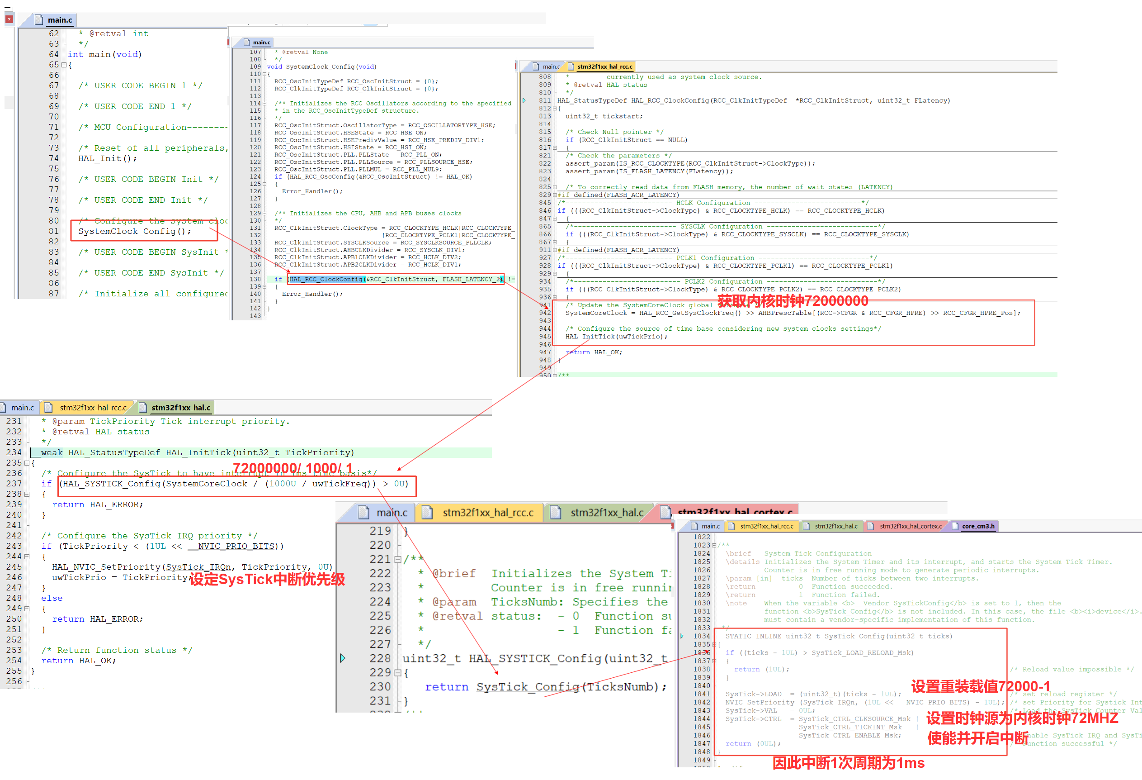Expand the collapsed block at line 817
This screenshot has width=1142, height=780.
click(x=555, y=147)
